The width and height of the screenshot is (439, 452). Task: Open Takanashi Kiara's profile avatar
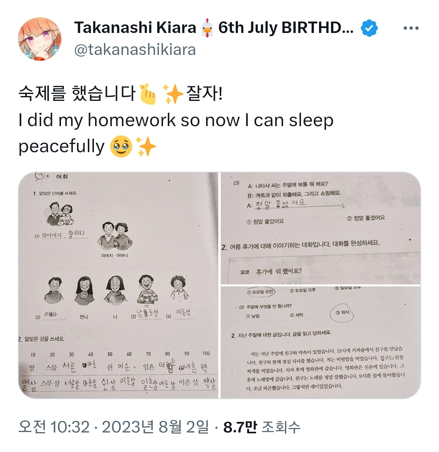(x=39, y=39)
